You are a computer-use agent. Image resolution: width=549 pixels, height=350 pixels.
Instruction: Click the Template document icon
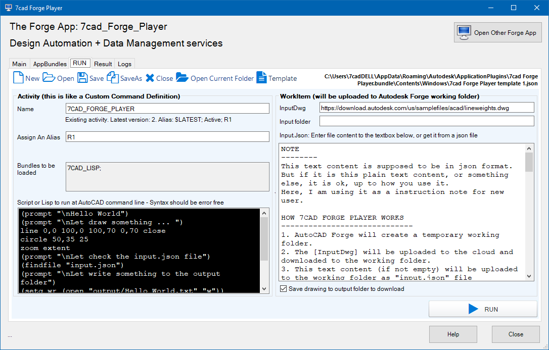(261, 78)
